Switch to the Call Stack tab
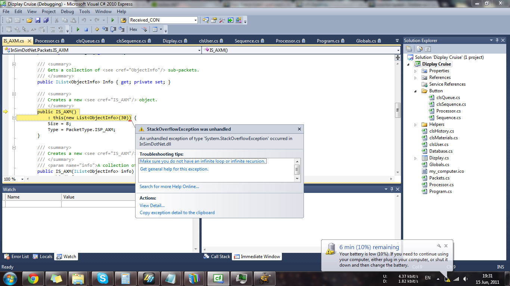The image size is (510, 286). [217, 257]
